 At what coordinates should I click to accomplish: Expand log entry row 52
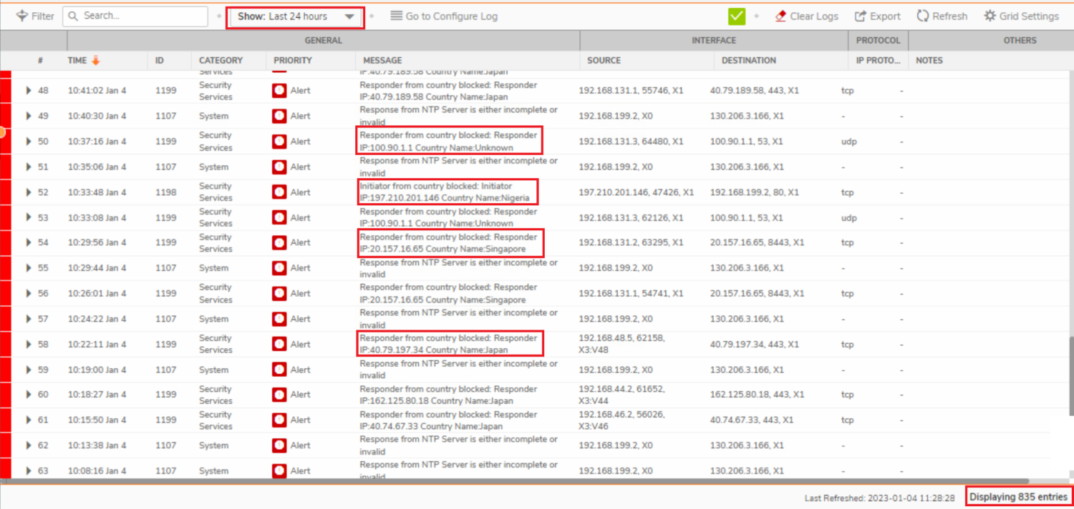(29, 192)
